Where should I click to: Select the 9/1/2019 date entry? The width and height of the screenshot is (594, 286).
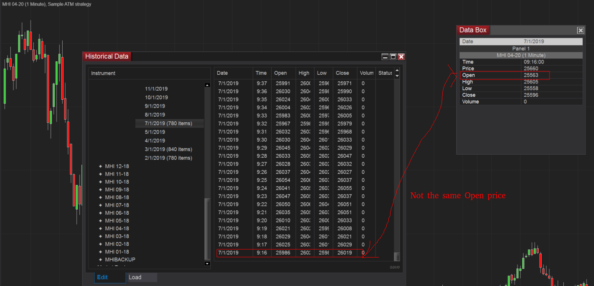coord(155,106)
